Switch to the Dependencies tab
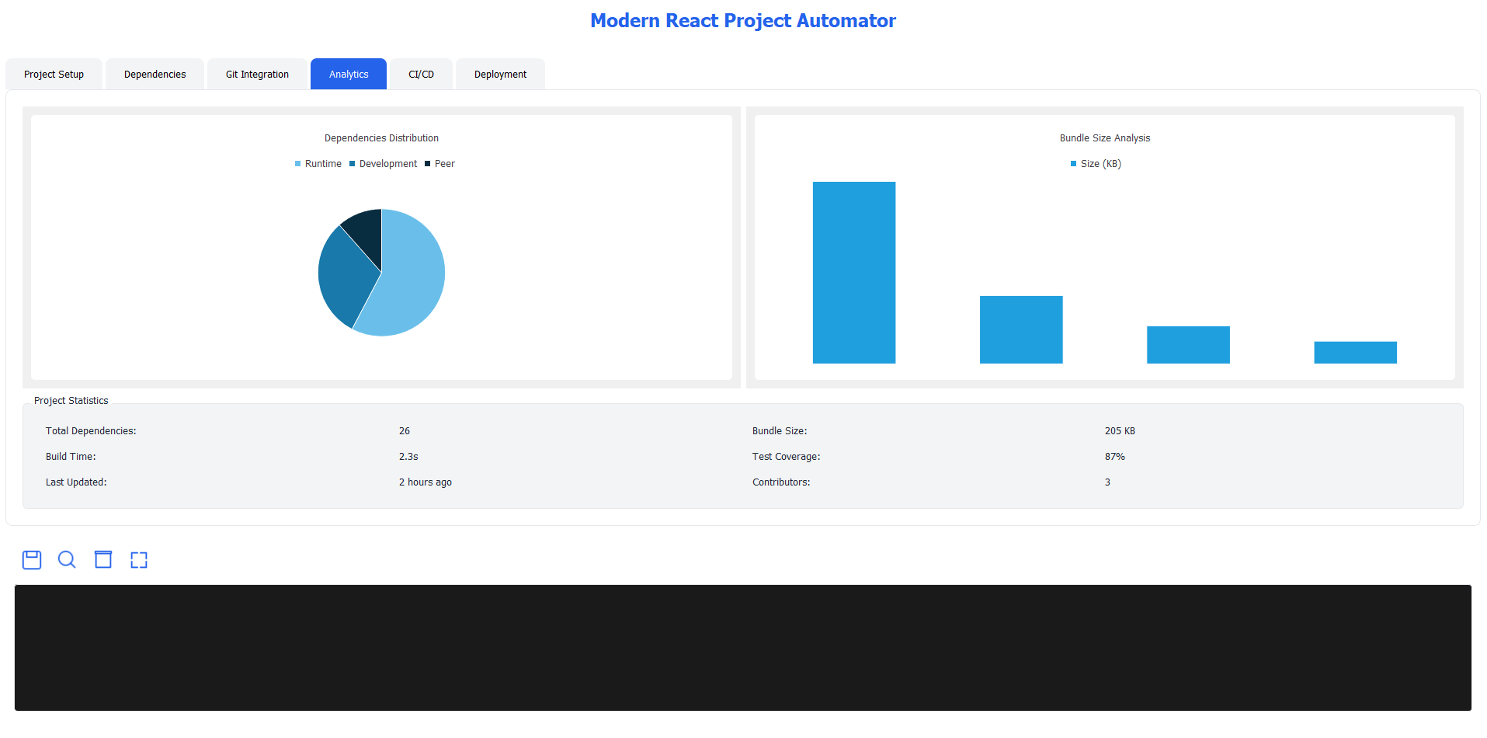Viewport: 1487px width, 738px height. pos(155,75)
